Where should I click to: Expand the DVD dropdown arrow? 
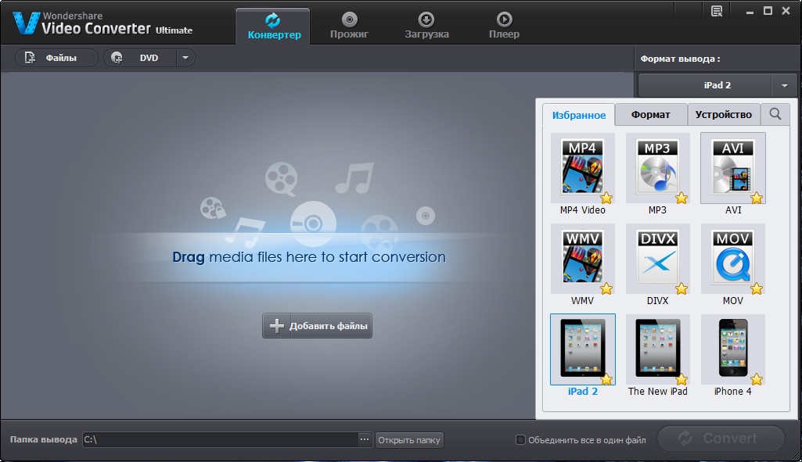pyautogui.click(x=185, y=58)
